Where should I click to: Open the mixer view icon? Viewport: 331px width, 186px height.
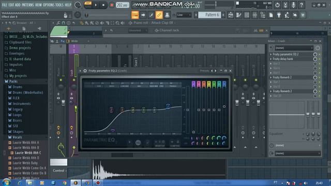255,15
